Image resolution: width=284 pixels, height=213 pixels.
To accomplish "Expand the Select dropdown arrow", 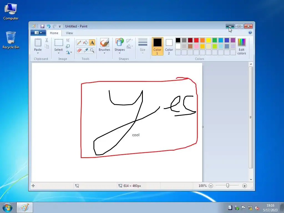I will pyautogui.click(x=59, y=53).
